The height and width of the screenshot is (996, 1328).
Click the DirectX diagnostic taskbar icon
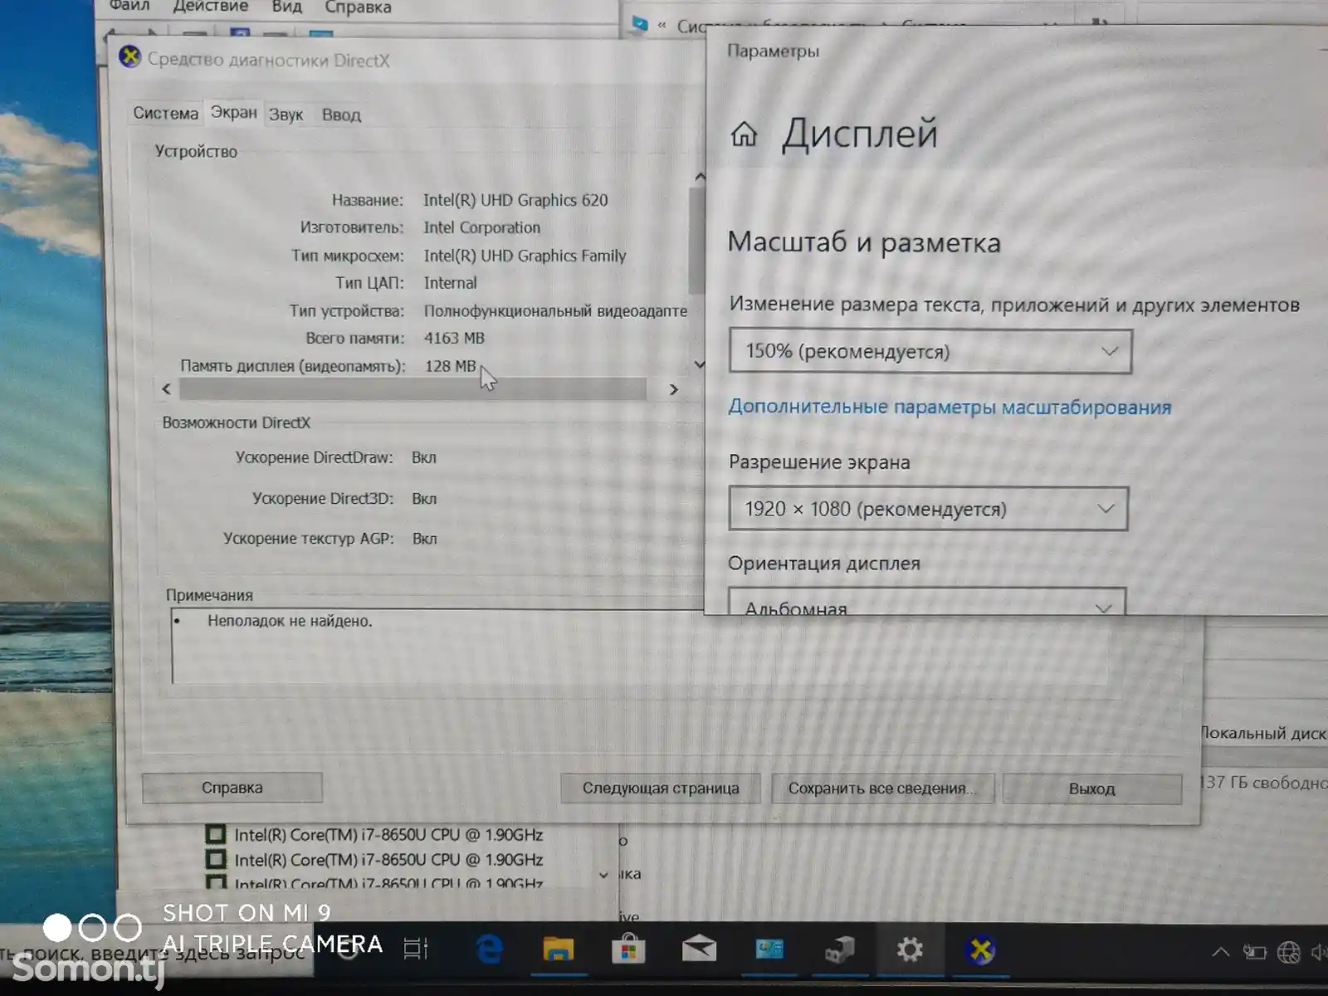(981, 949)
